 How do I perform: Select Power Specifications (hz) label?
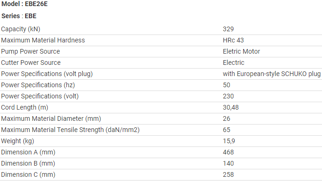pos(38,85)
